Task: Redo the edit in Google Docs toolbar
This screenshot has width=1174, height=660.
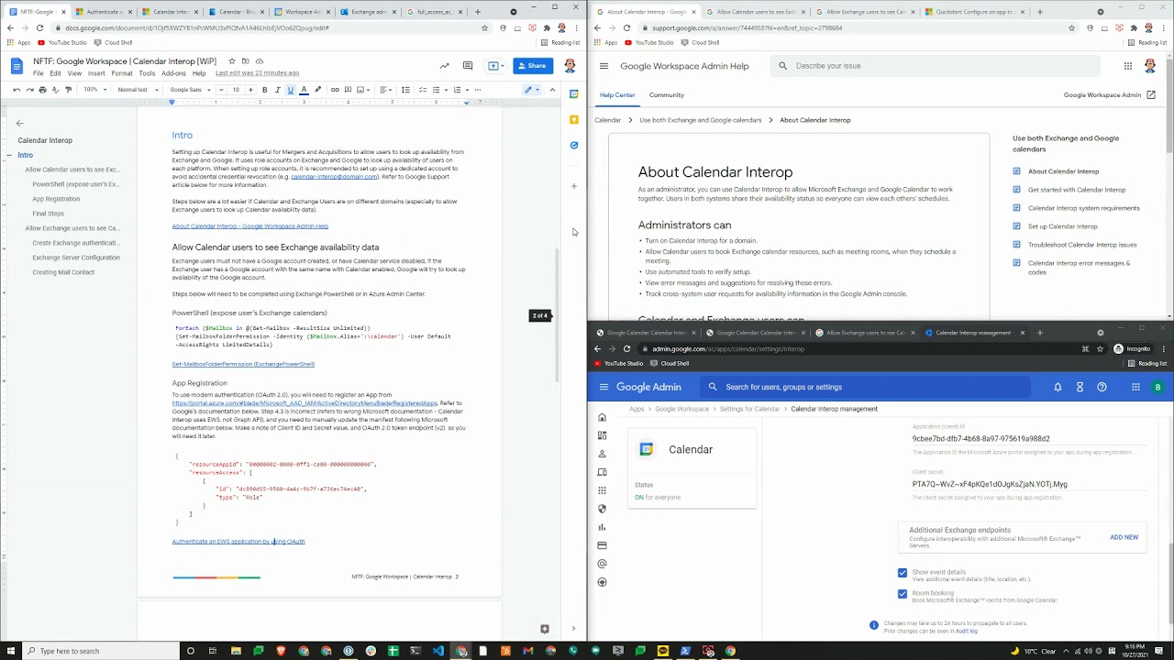Action: (x=29, y=90)
